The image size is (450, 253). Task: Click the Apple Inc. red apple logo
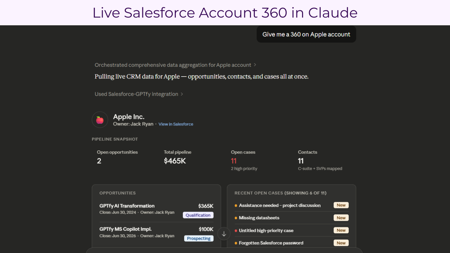(x=100, y=120)
